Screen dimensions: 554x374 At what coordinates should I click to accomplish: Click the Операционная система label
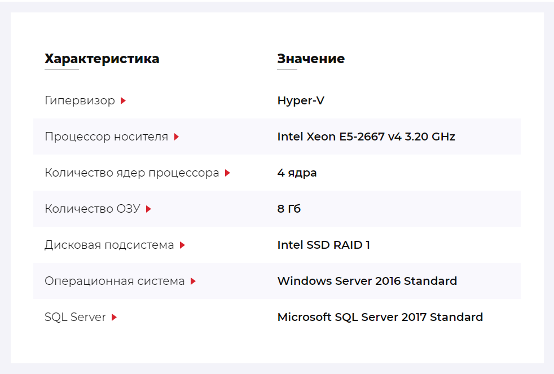coord(115,281)
